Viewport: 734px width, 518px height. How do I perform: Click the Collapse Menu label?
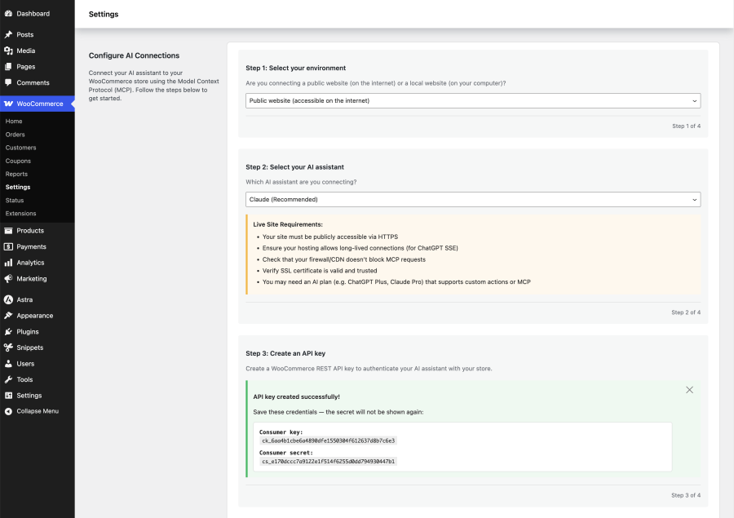38,411
